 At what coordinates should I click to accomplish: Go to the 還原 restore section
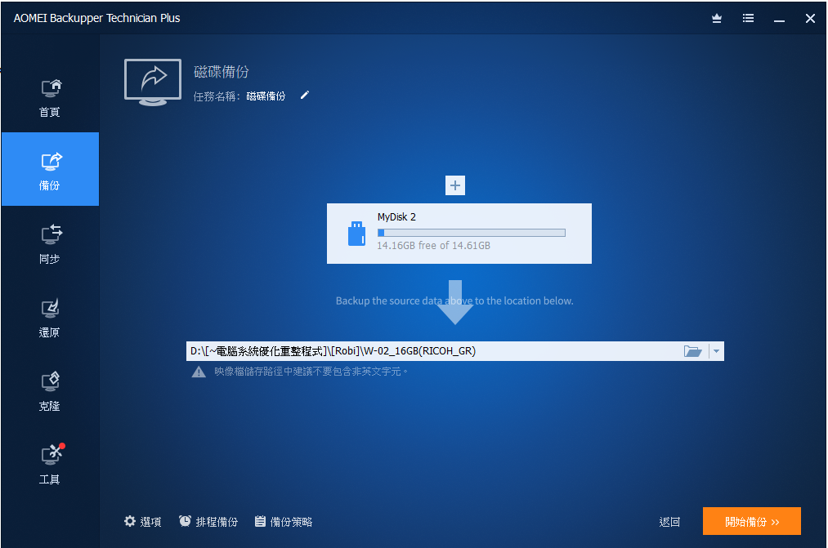(x=50, y=317)
